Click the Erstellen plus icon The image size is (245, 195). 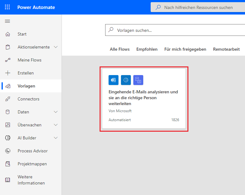8,73
